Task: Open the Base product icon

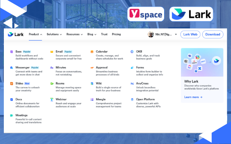Action: pyautogui.click(x=12, y=52)
